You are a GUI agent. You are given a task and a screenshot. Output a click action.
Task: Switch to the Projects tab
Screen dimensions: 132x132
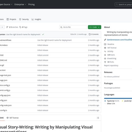point(11,19)
